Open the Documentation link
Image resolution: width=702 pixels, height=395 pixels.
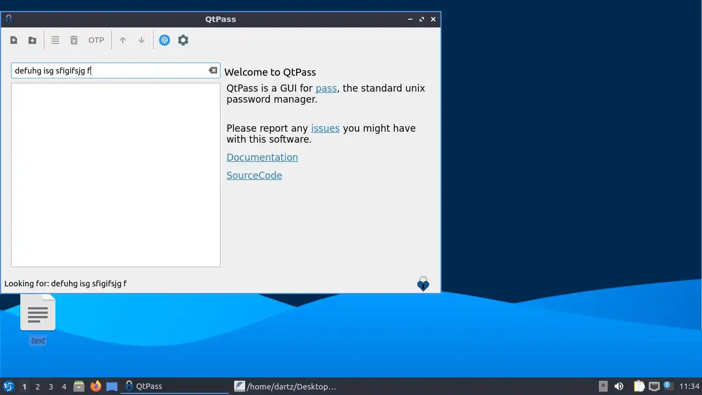point(262,157)
